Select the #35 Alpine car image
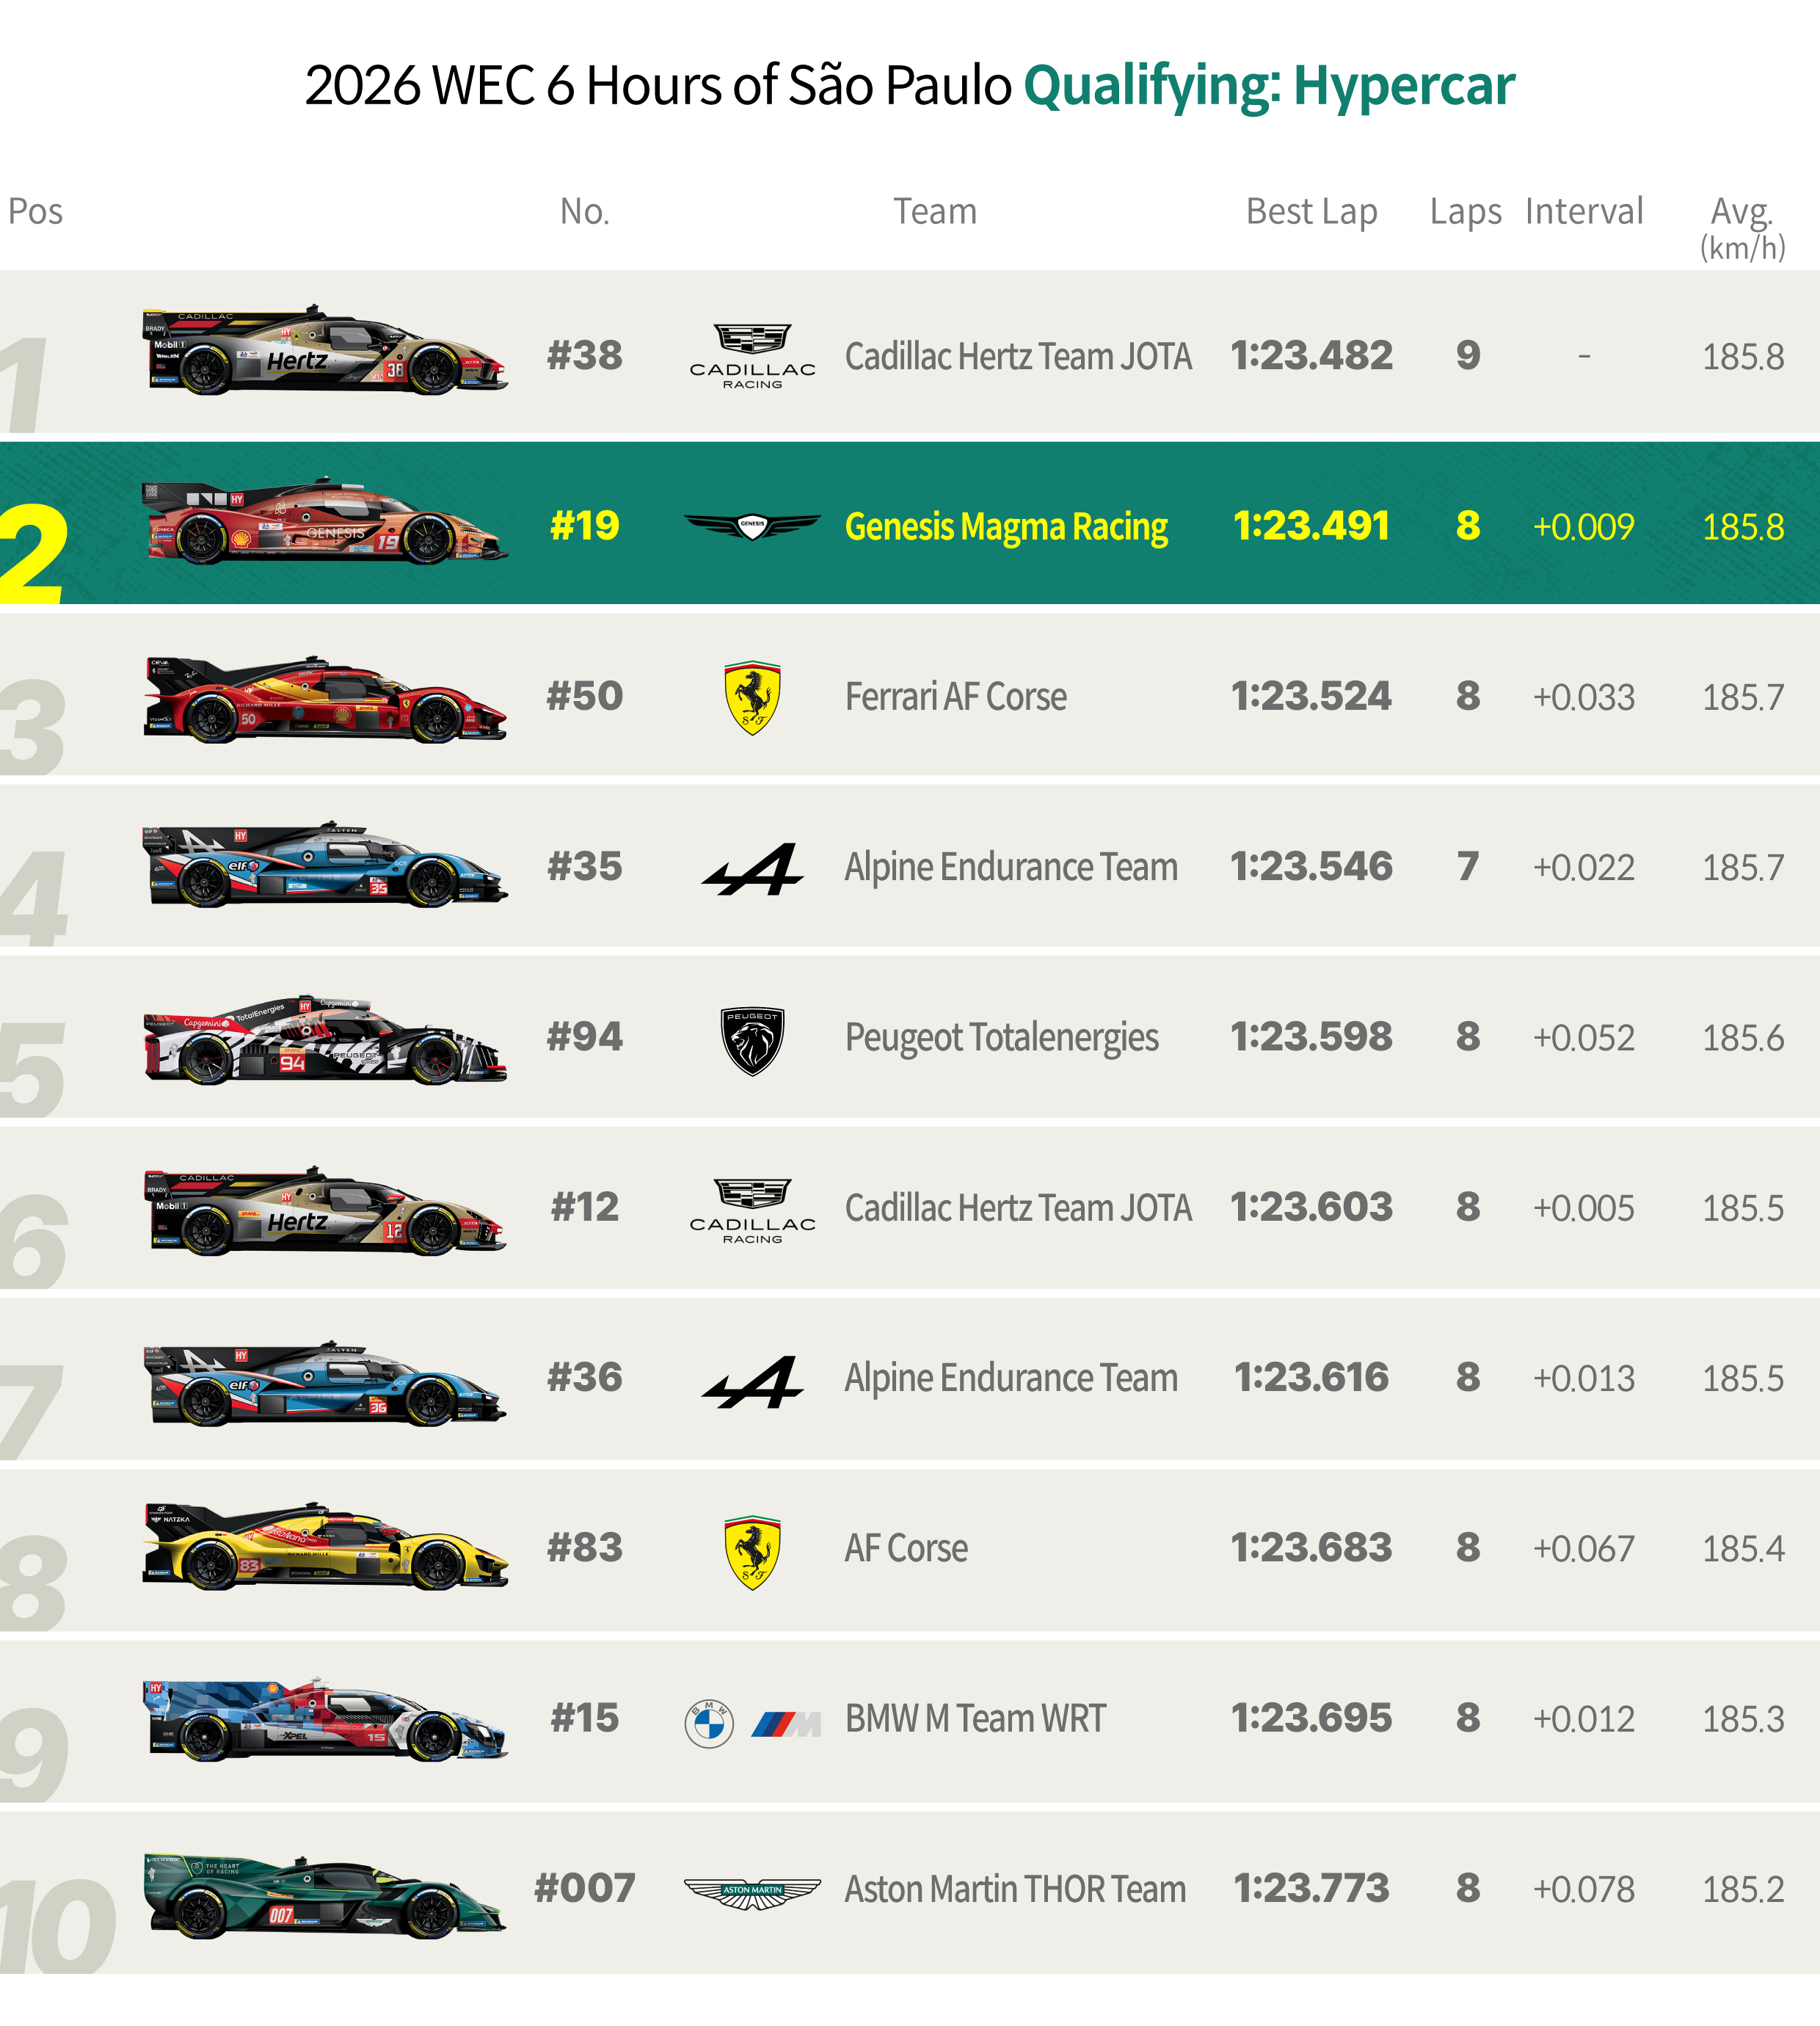Viewport: 1820px width, 2026px height. pos(325,865)
